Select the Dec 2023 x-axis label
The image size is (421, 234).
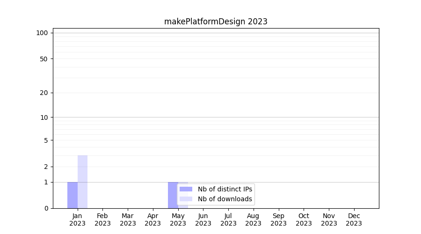tap(354, 219)
